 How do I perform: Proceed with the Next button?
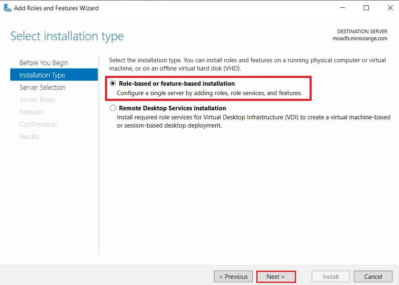pyautogui.click(x=276, y=276)
